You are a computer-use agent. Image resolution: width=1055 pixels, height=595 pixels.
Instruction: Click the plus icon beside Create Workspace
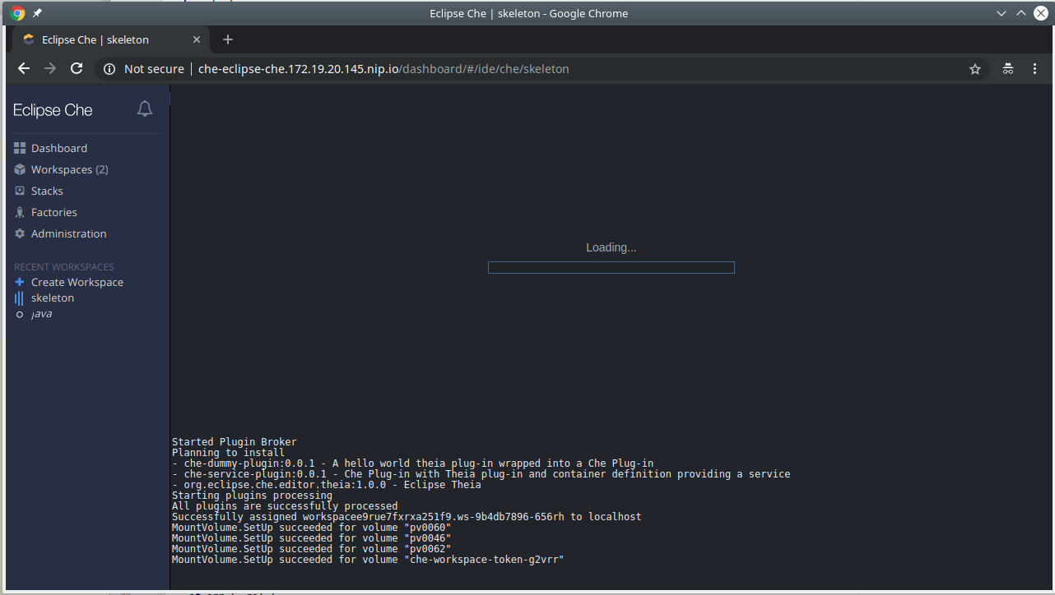(x=20, y=282)
